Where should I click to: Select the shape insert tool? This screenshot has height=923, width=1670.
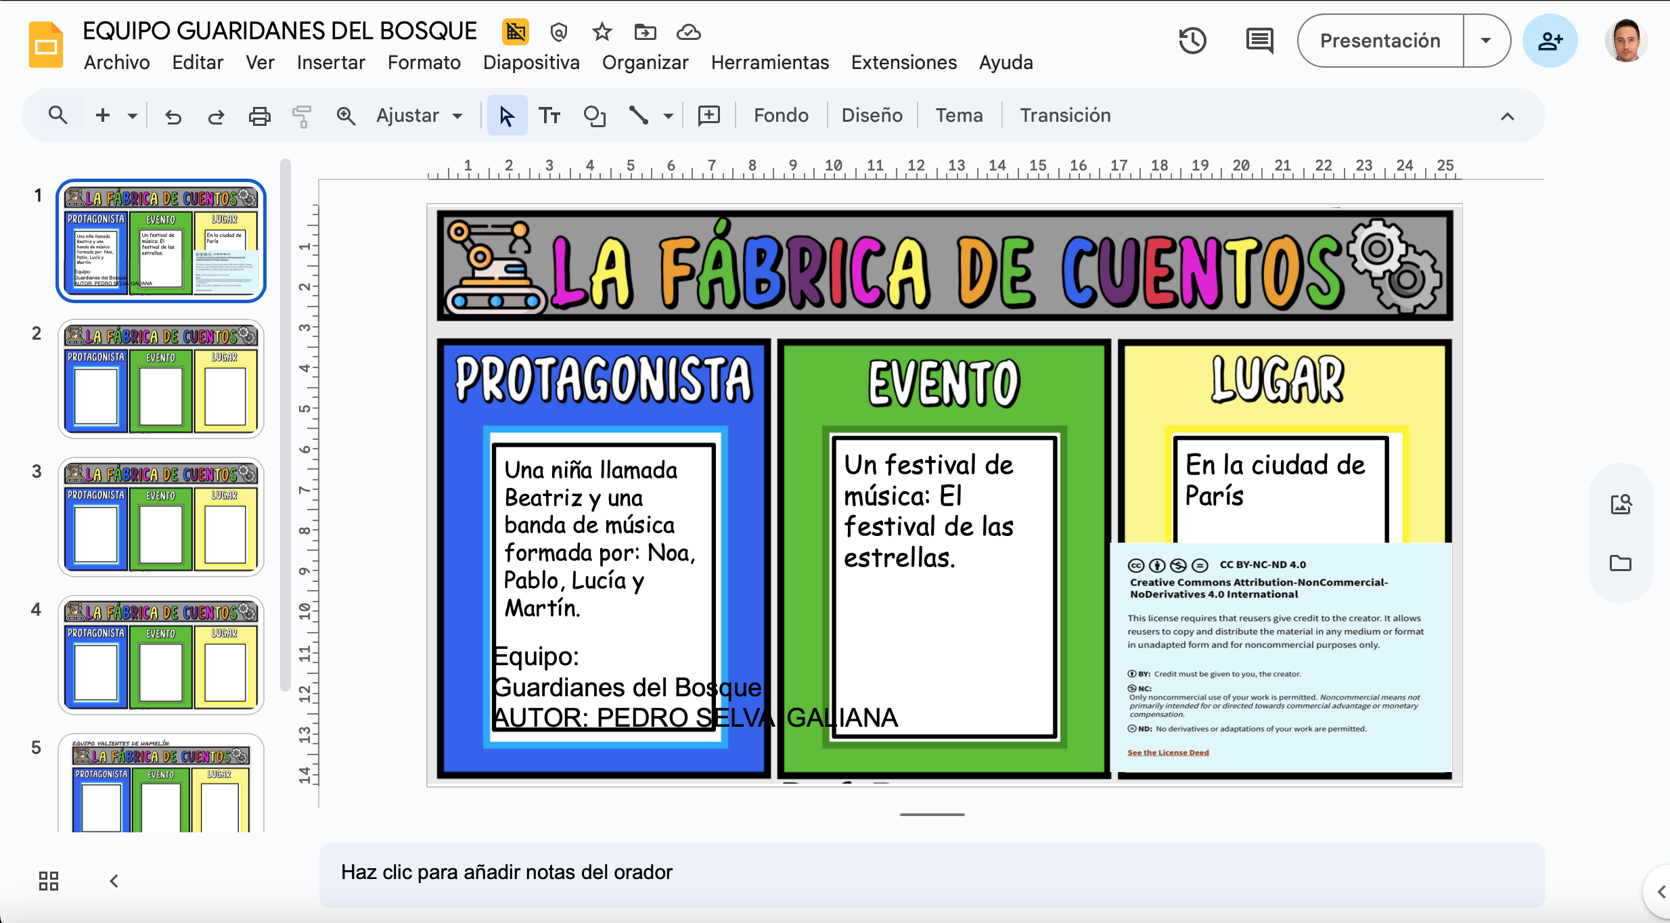click(594, 116)
